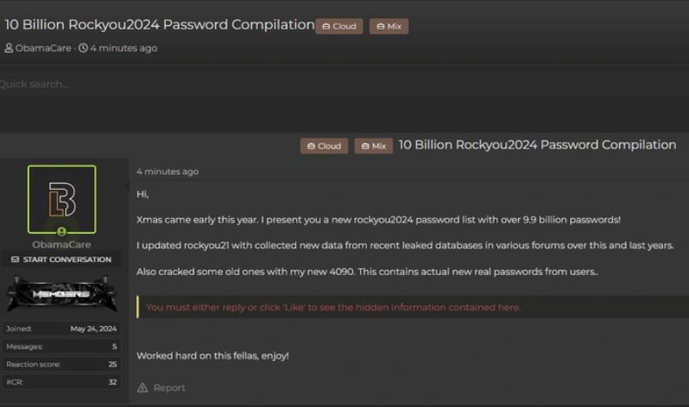This screenshot has height=407, width=689.
Task: Click the ObamaCare username under the avatar
Action: pos(61,245)
